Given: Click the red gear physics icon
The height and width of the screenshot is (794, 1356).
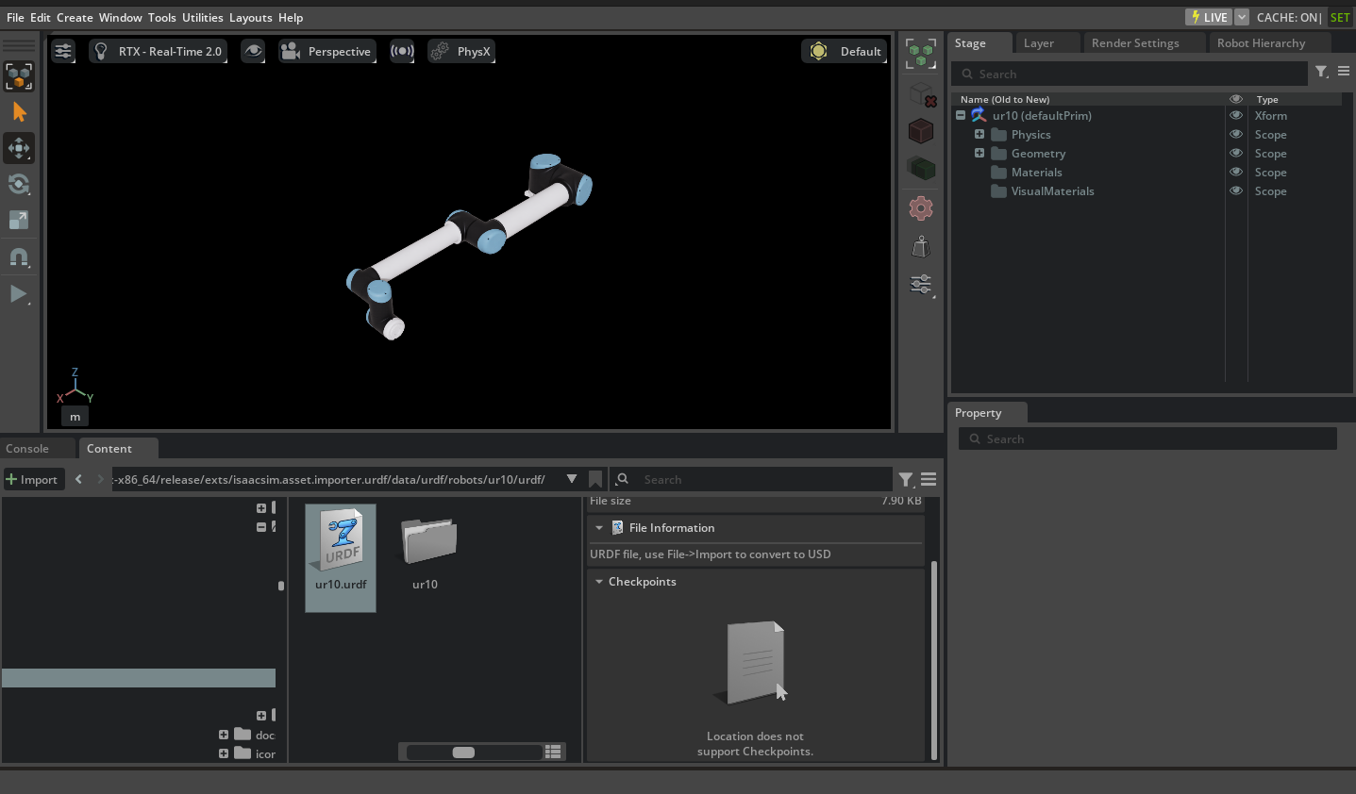Looking at the screenshot, I should [x=921, y=207].
